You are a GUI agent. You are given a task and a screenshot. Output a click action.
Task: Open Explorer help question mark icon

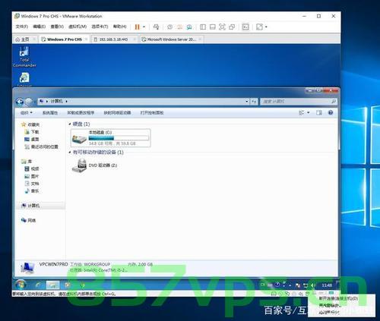point(331,113)
